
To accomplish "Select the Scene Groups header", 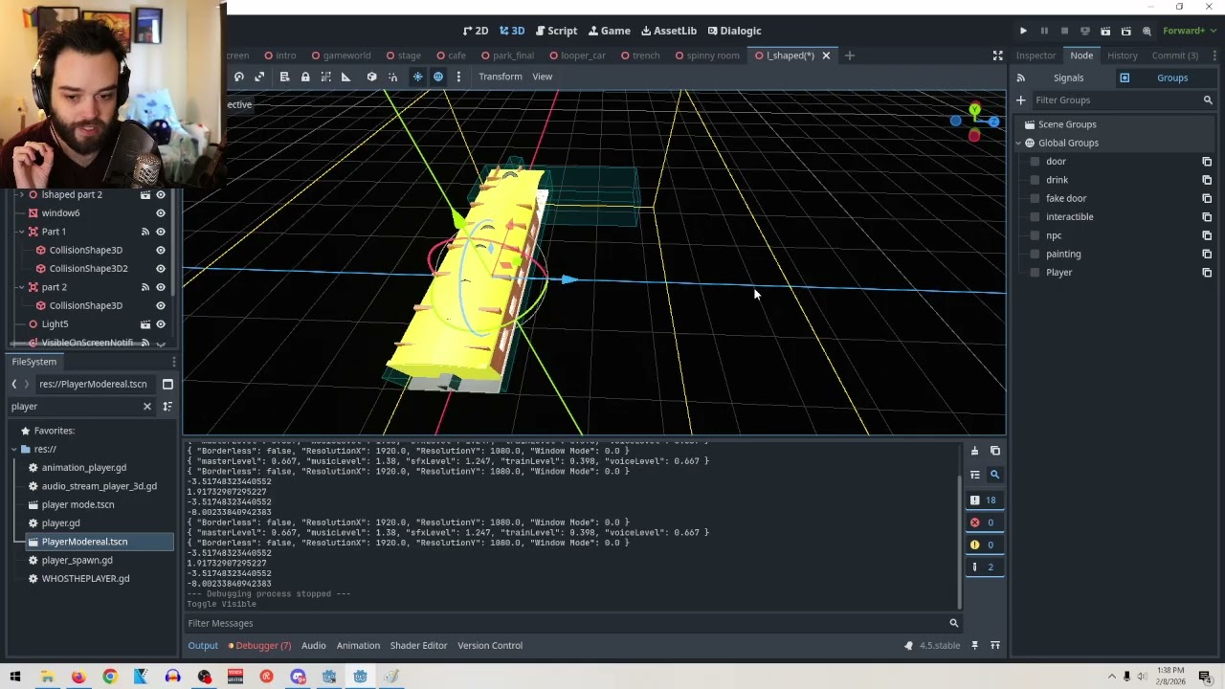I will pos(1067,124).
